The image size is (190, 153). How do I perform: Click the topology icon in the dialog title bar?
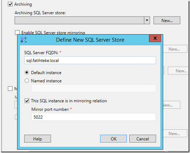[x=24, y=40]
